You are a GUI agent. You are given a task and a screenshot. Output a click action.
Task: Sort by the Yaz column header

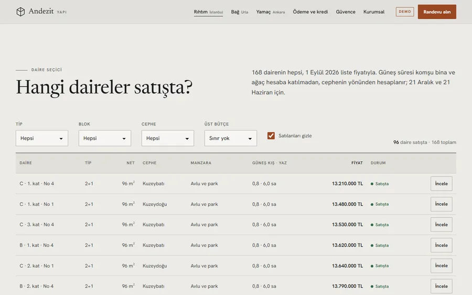(283, 163)
